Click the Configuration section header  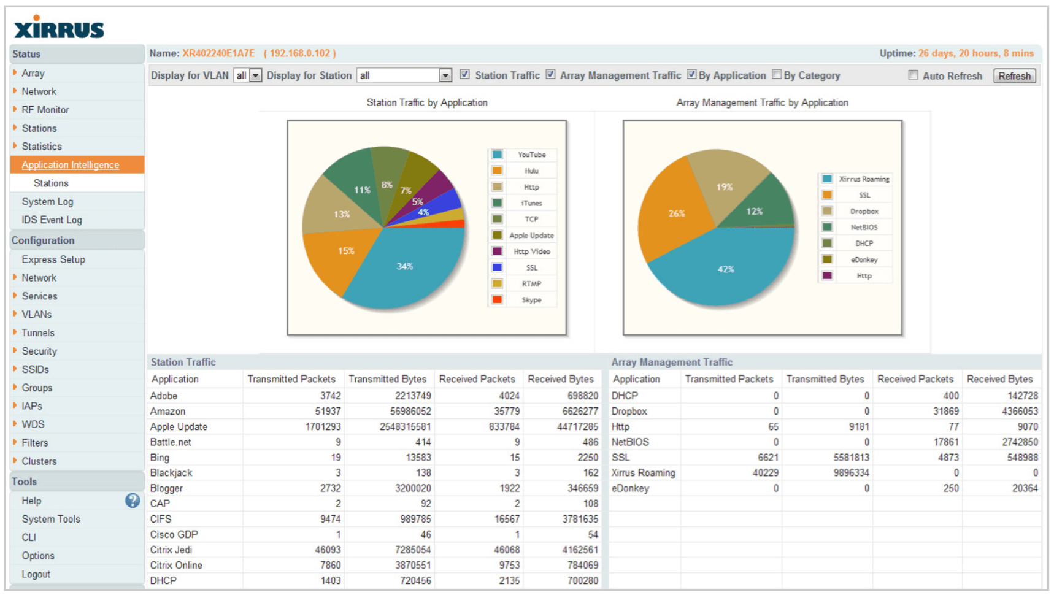77,240
